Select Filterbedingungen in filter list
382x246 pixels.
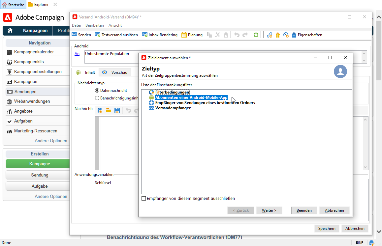pyautogui.click(x=172, y=92)
